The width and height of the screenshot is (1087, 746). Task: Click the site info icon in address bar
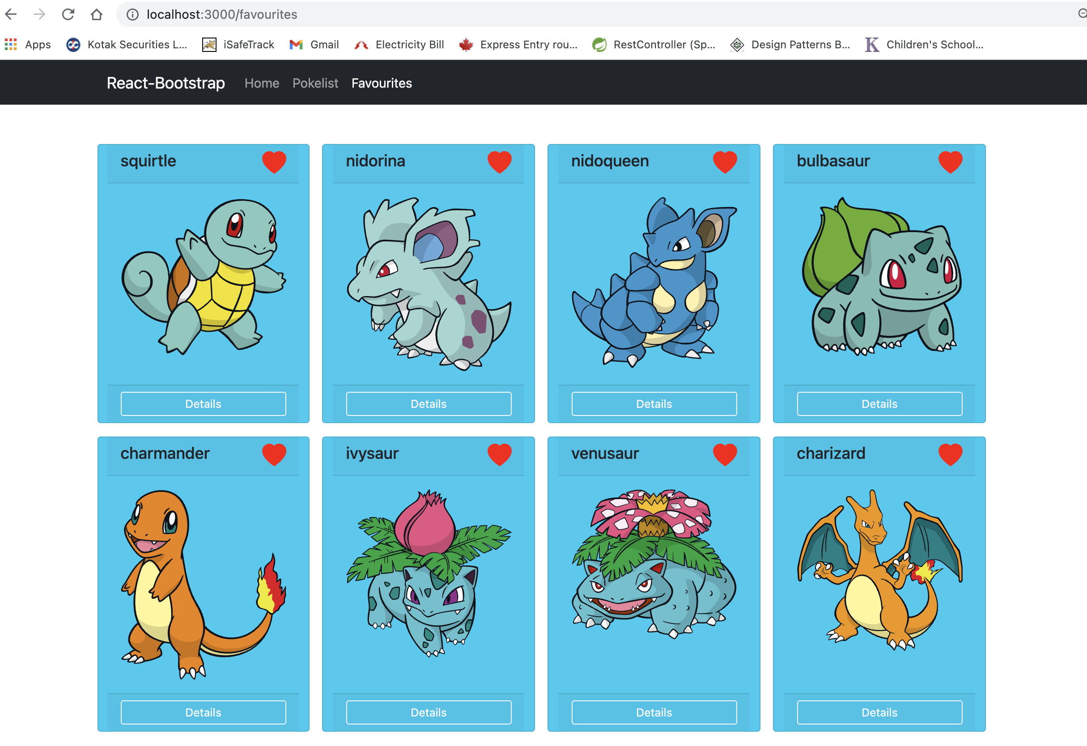click(133, 14)
